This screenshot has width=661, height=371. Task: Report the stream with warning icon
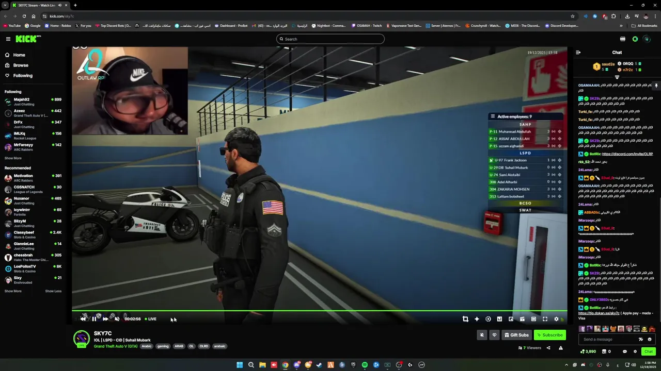560,348
